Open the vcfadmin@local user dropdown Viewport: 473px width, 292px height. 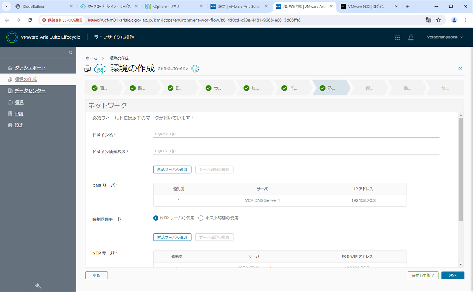coord(445,37)
